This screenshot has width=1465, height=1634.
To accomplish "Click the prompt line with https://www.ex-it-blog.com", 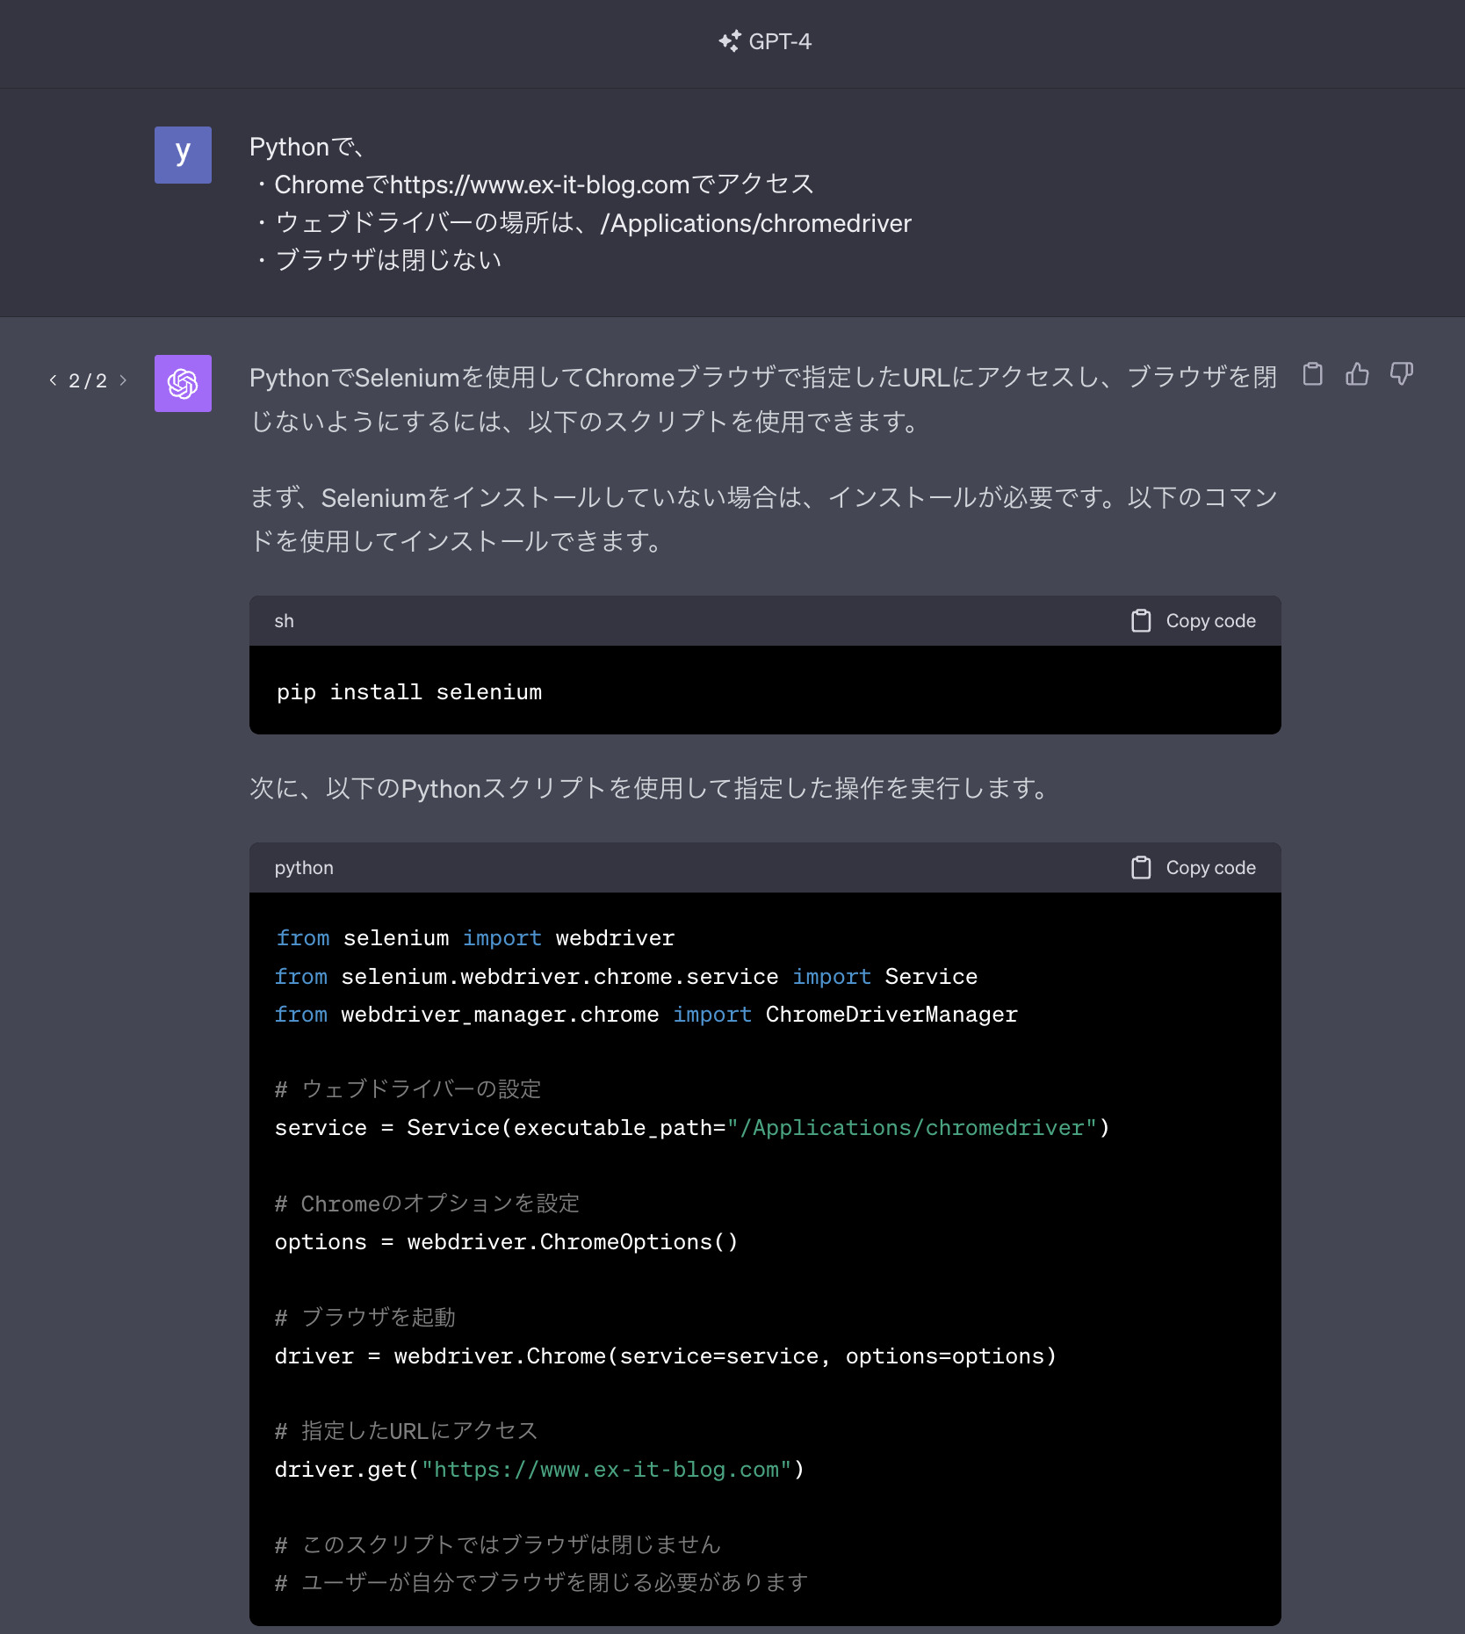I will 533,184.
